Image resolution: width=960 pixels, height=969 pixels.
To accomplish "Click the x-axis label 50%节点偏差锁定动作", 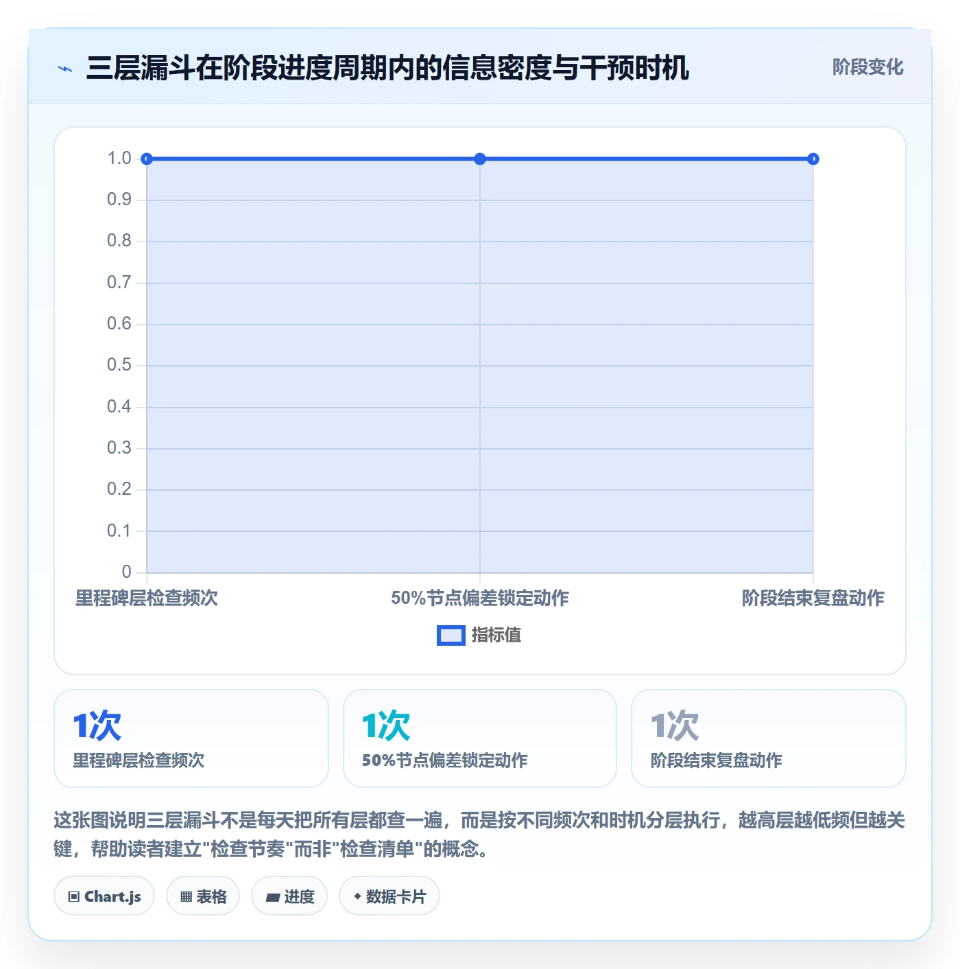I will 480,598.
